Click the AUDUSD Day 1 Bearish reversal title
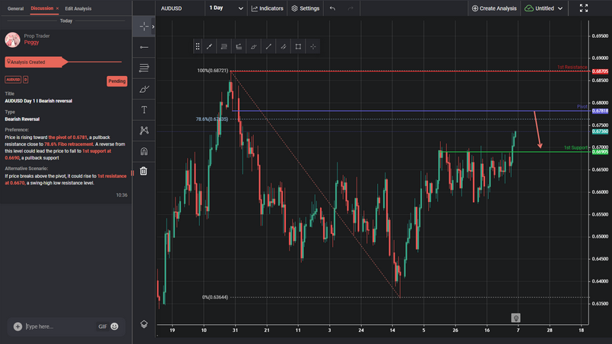Viewport: 612px width, 344px height. point(38,101)
